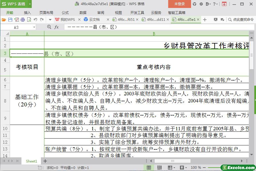Click the Print icon
256x171 pixels.
pyautogui.click(x=23, y=20)
